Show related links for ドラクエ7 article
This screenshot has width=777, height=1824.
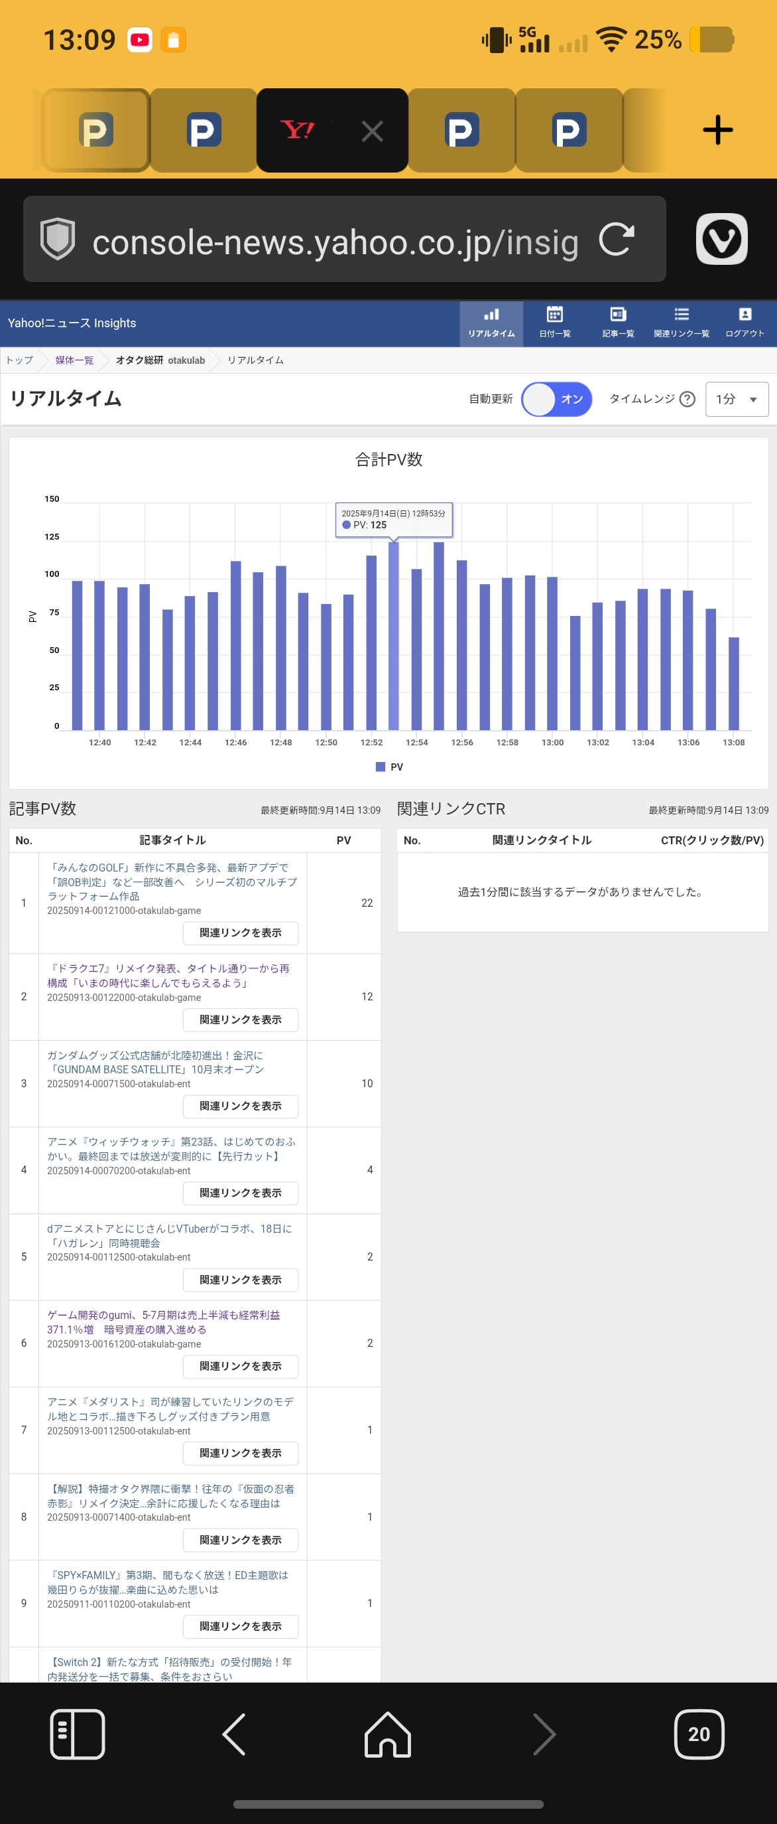tap(241, 1020)
